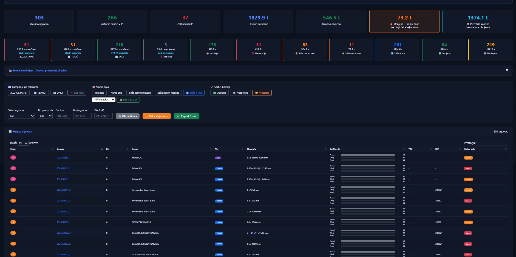Image resolution: width=516 pixels, height=257 pixels.
Task: Select the 303 Ukupno ugovora summary card
Action: pyautogui.click(x=39, y=21)
